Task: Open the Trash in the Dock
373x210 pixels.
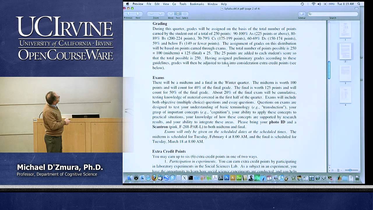Action: click(x=357, y=178)
